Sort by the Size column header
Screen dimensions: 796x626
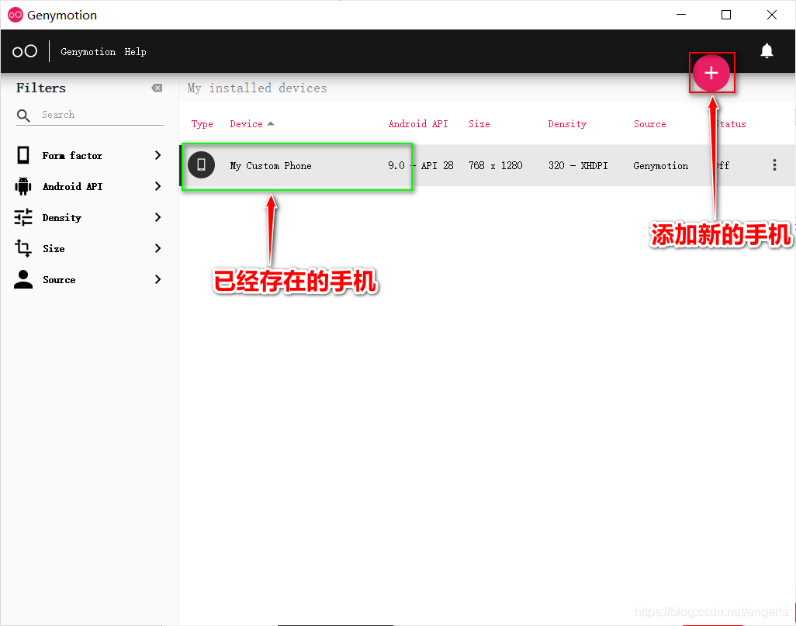(479, 124)
